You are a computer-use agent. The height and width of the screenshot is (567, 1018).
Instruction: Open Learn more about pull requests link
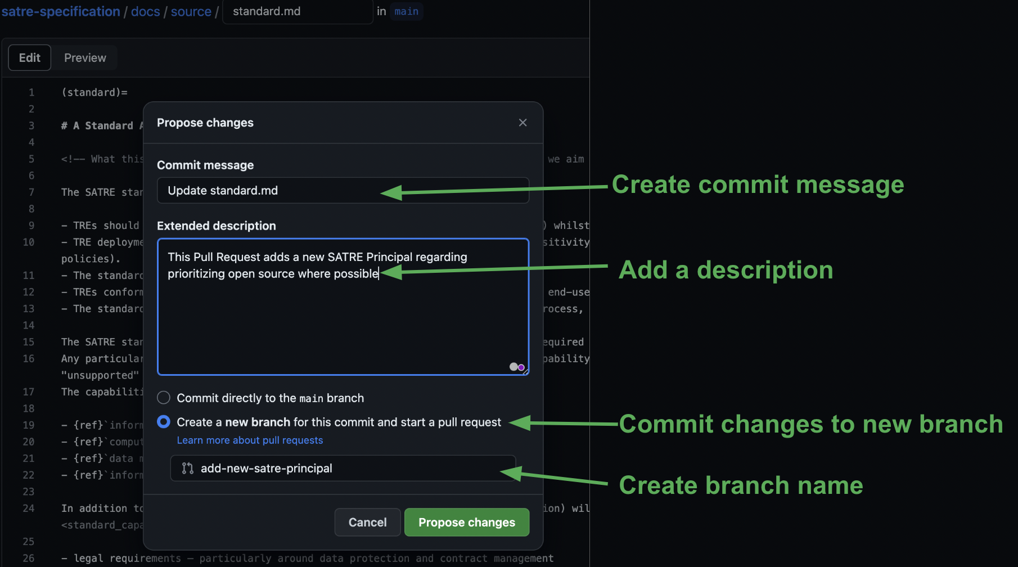(x=250, y=440)
